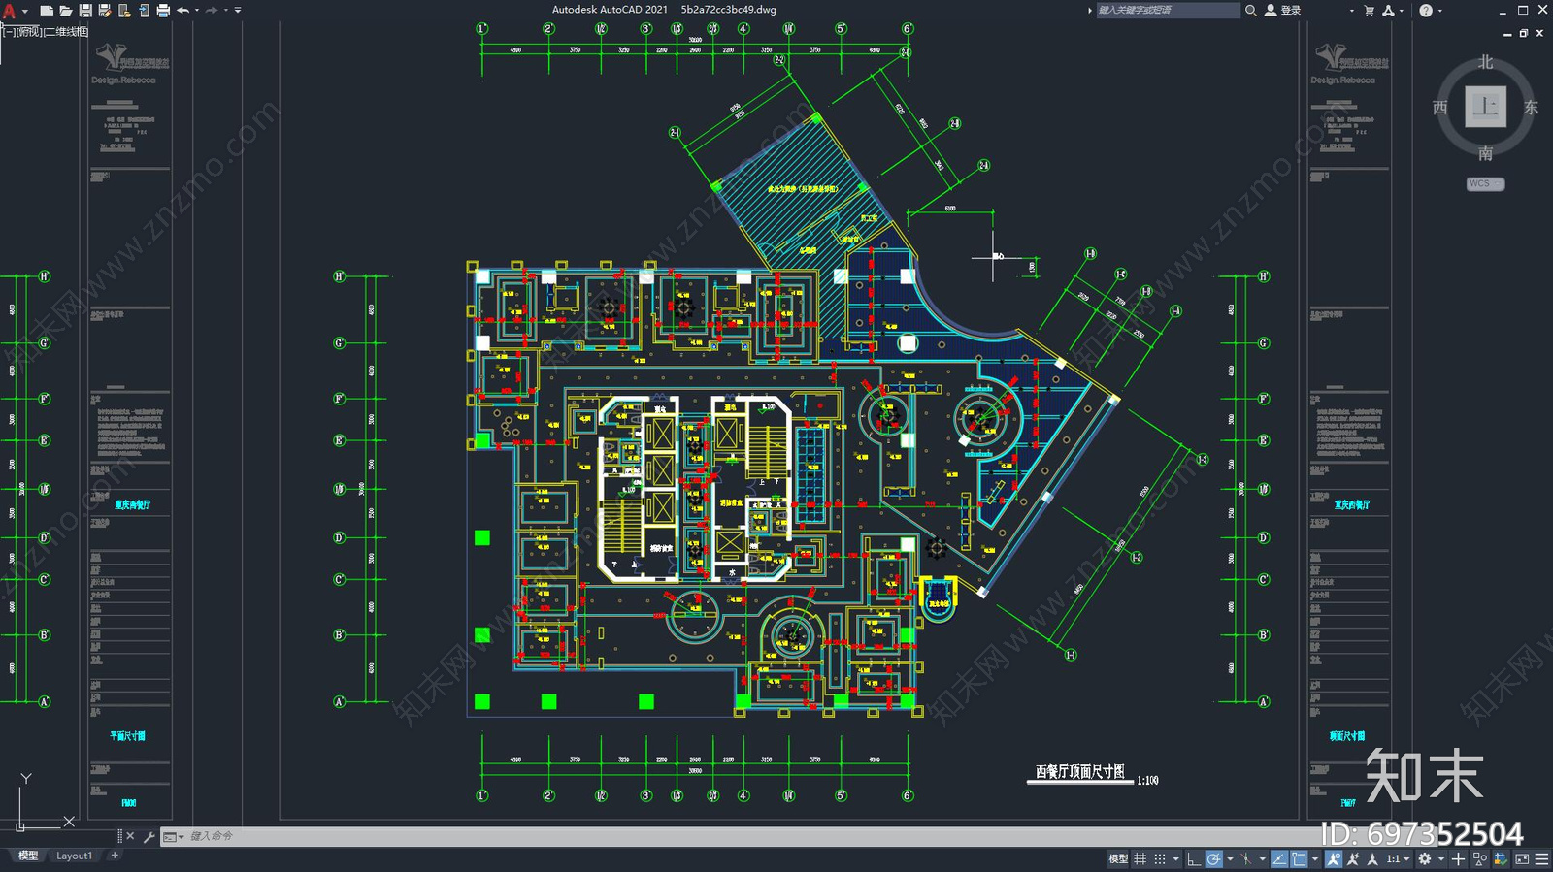Toggle polar tracking
This screenshot has height=872, width=1553.
[x=1213, y=858]
